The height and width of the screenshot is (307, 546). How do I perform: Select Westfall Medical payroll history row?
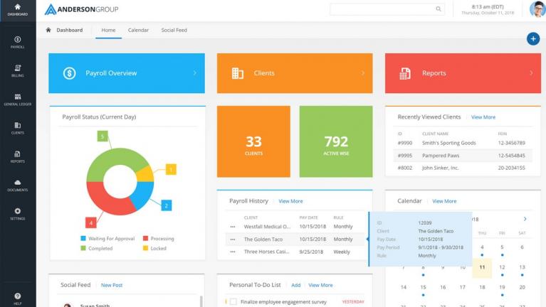pos(295,227)
